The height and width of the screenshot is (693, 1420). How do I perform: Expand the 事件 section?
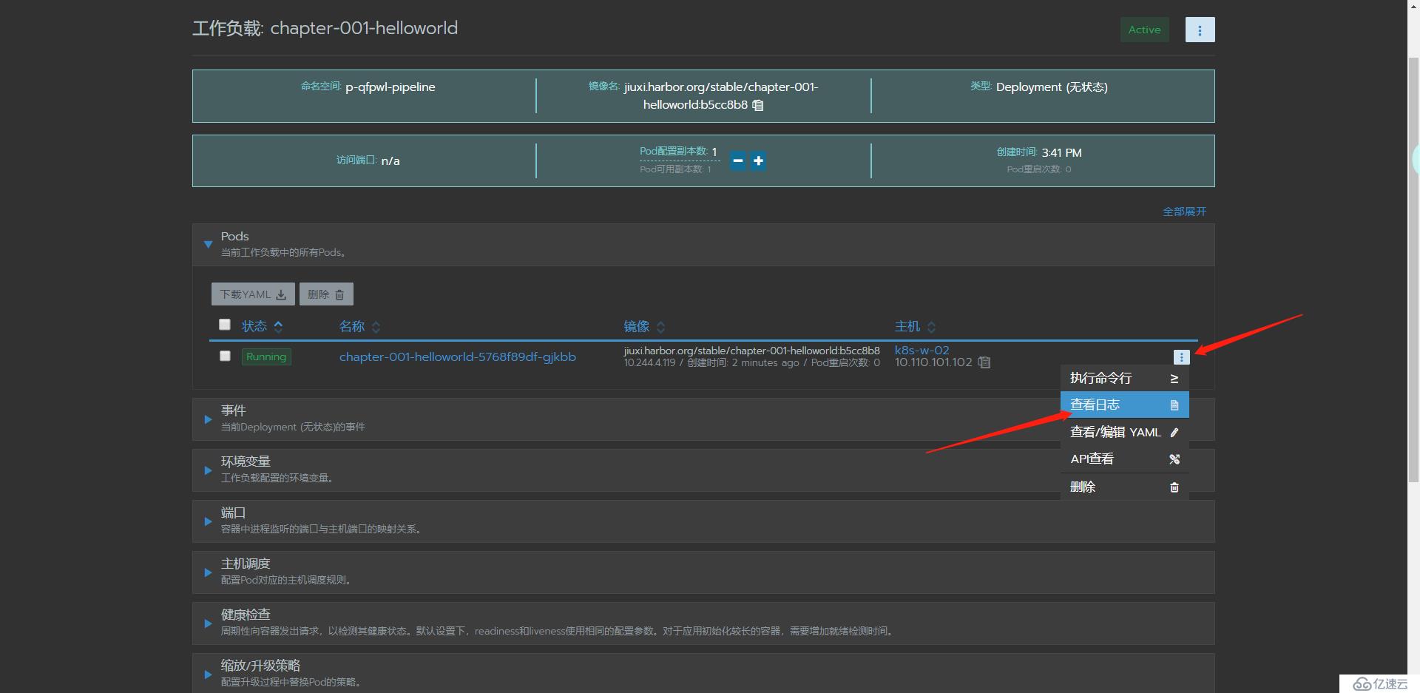(208, 419)
